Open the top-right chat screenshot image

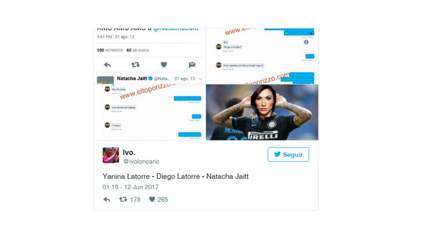point(262,56)
